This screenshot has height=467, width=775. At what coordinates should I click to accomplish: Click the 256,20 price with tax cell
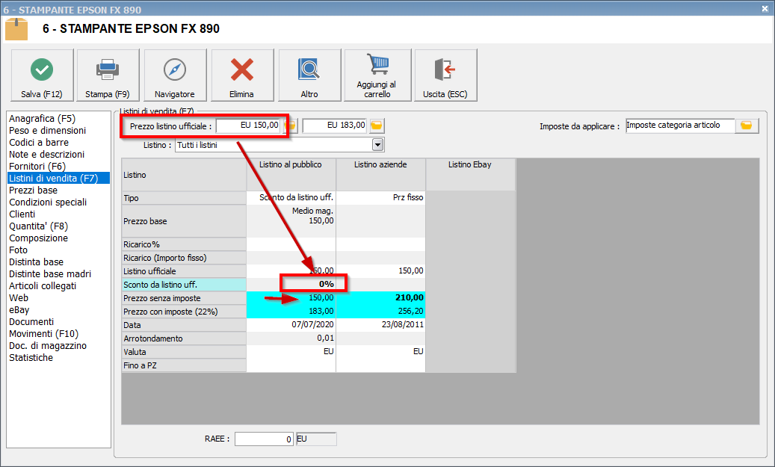tap(380, 312)
